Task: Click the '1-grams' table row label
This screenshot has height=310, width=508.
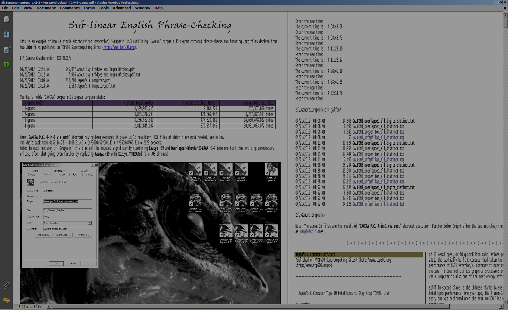Action: click(x=30, y=109)
